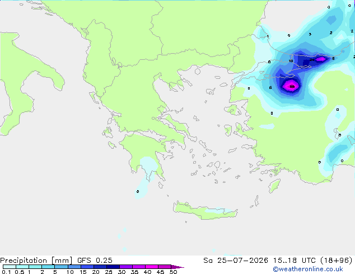Click the over-50 mm legend arrow tip

click(177, 267)
